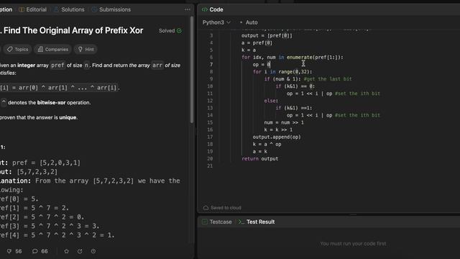Click the example output '[5,7,2,3,2]'
Screen dimensions: 460x259
(x=37, y=171)
